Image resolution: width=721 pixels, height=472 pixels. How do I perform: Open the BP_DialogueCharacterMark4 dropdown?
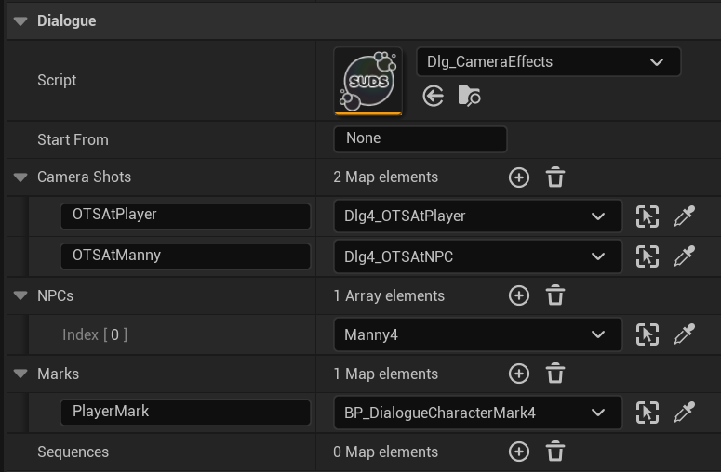477,413
